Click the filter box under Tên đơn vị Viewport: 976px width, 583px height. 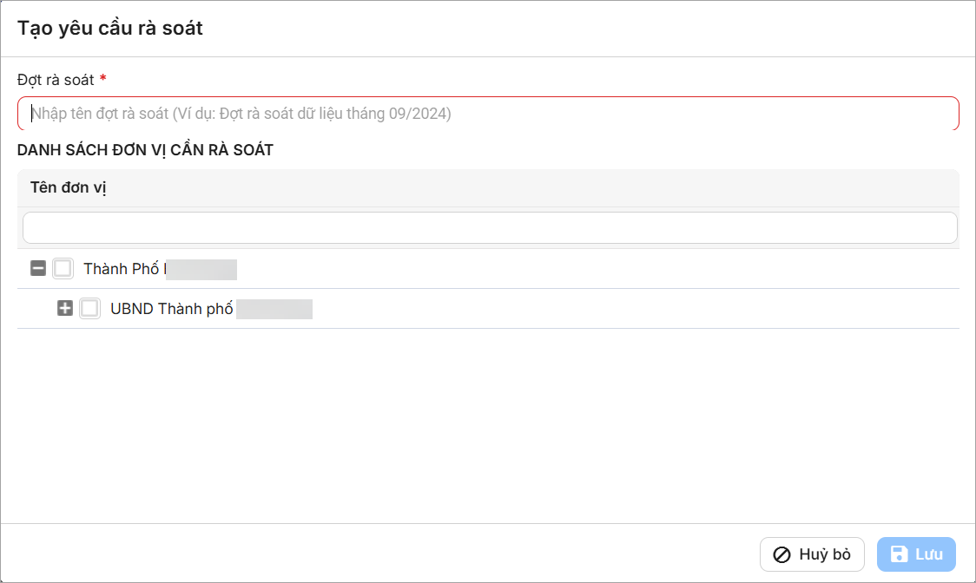[x=490, y=227]
